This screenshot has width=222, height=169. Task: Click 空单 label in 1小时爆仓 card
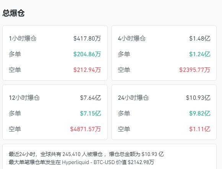click(15, 70)
